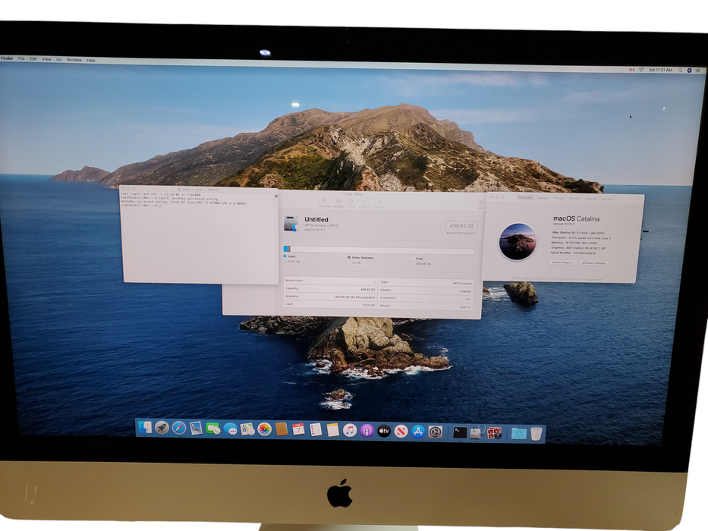
Task: Open Notes from the Dock
Action: click(333, 430)
